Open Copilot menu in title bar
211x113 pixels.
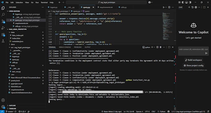pyautogui.click(x=150, y=2)
